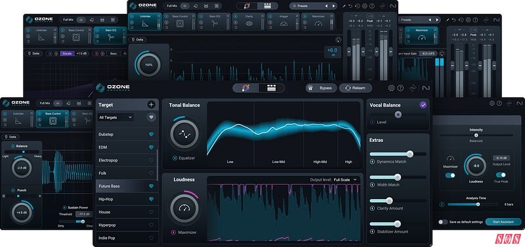Unfavorite the Hip-Hop target heart

(152, 199)
